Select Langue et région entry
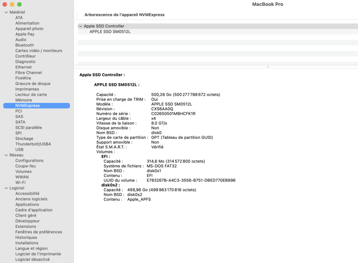Viewport: 358px width, 263px height. 31,248
